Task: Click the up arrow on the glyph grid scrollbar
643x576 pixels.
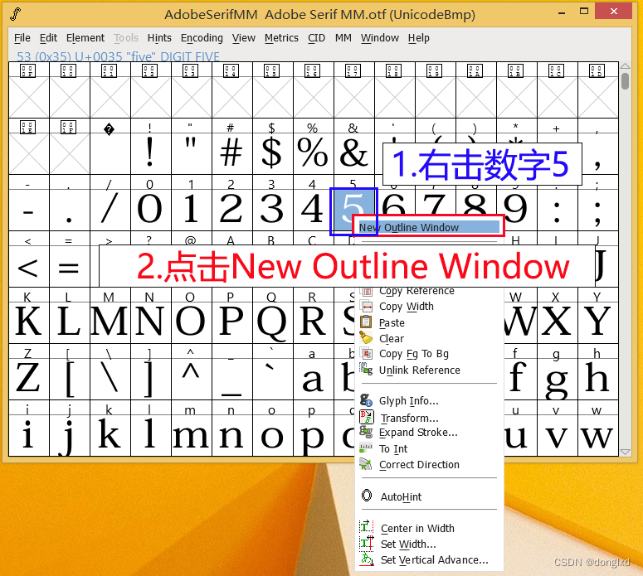Action: click(x=625, y=66)
